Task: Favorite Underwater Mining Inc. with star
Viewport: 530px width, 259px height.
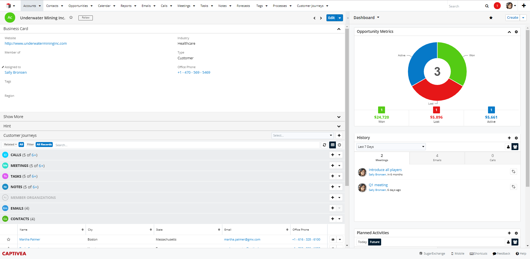Action: point(71,17)
